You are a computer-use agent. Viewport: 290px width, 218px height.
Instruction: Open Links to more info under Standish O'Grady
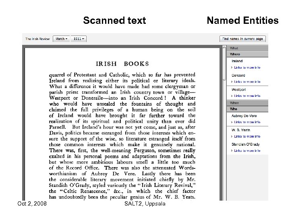247,151
